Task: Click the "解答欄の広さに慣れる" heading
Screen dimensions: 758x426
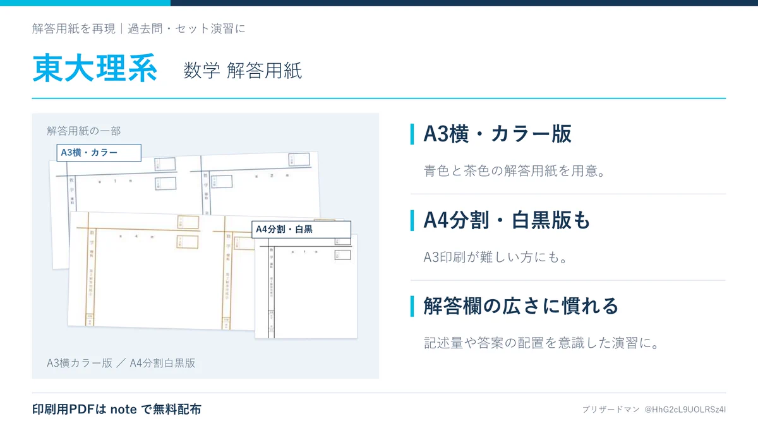Action: click(x=520, y=306)
